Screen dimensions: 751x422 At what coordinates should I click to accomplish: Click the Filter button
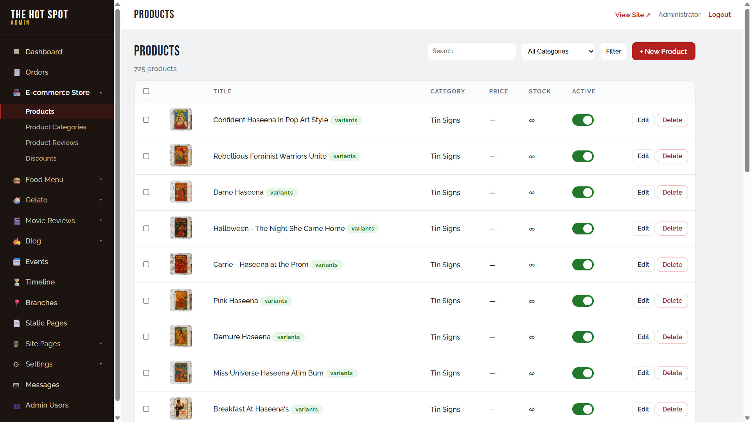click(x=613, y=51)
